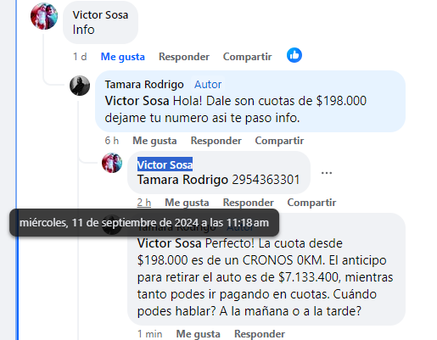Image resolution: width=437 pixels, height=340 pixels.
Task: Like the CRONOS 0KM reply
Action: coord(198,334)
